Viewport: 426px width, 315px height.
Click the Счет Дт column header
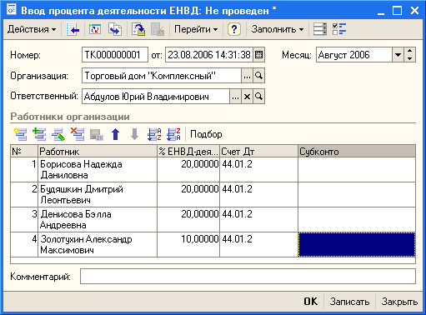coord(258,152)
